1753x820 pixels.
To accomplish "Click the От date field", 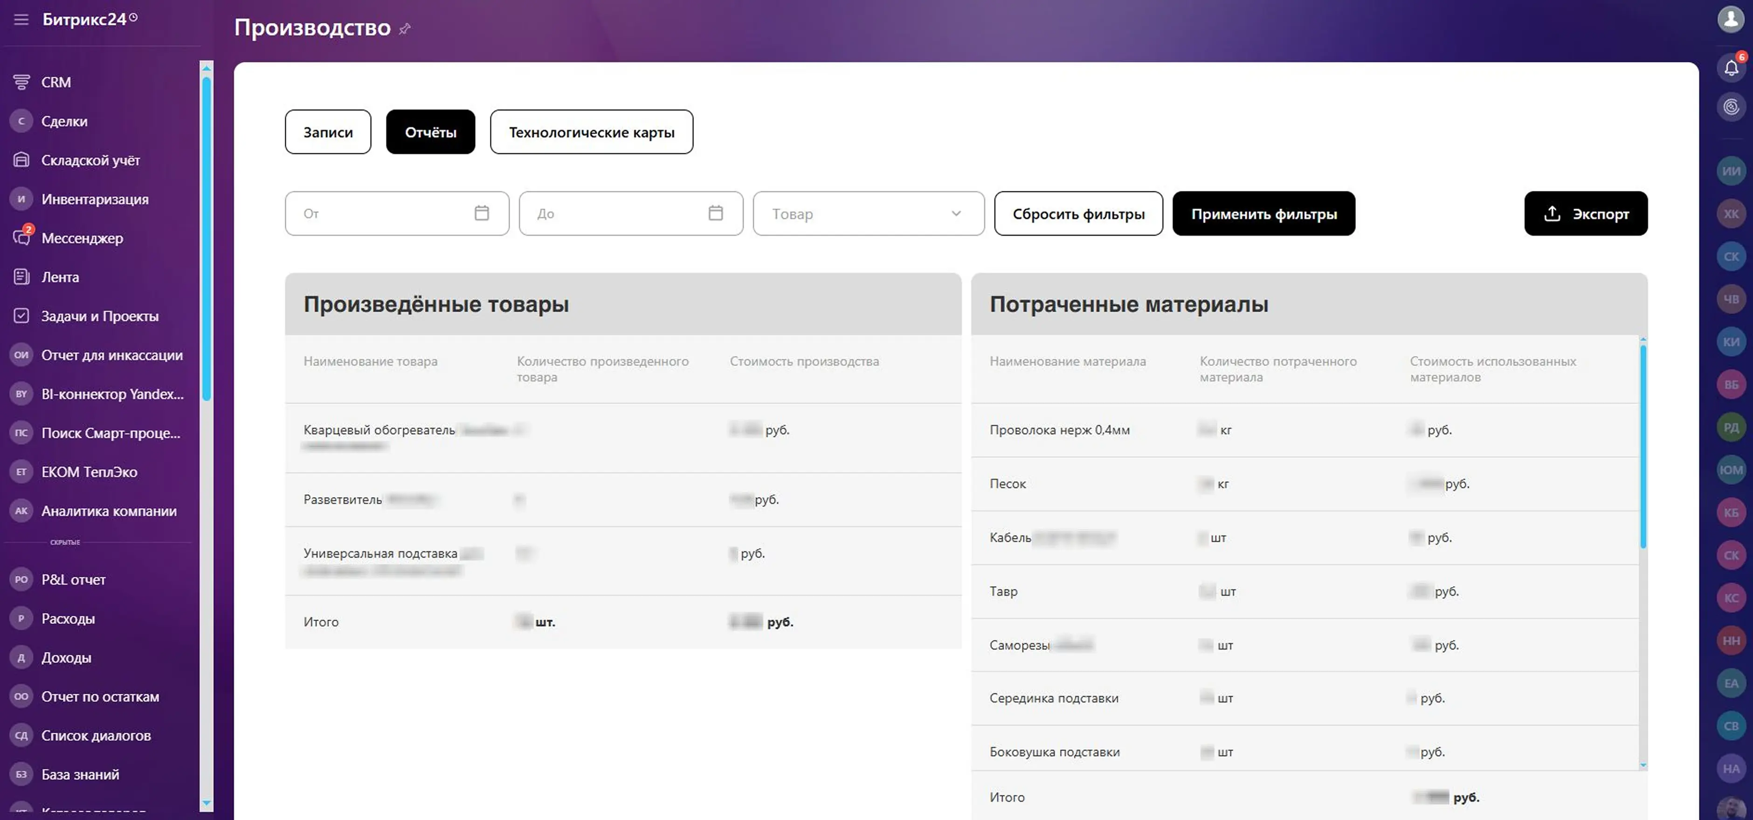I will tap(397, 213).
